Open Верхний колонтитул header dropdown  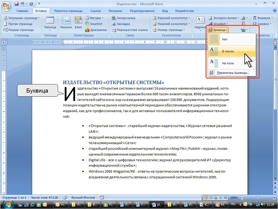coord(172,18)
